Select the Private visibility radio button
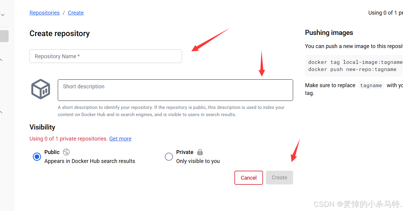 pos(169,156)
